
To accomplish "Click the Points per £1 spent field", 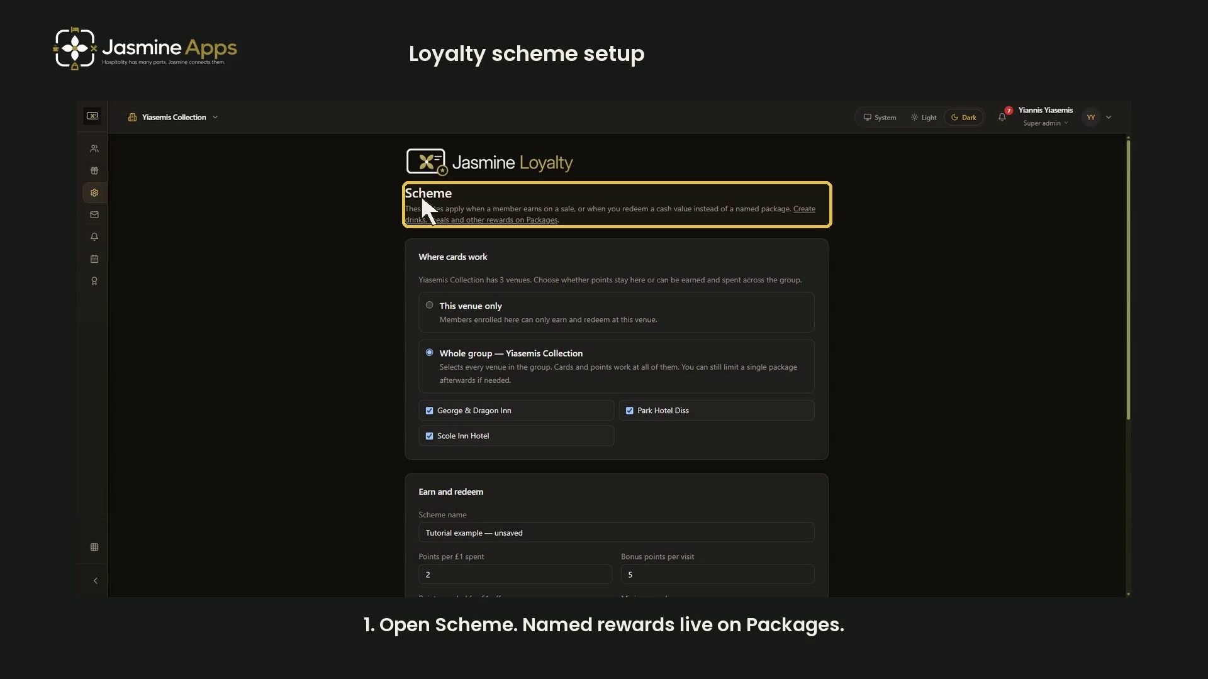I will point(515,575).
